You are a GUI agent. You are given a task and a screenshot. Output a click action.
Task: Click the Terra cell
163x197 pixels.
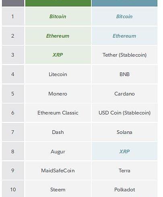tap(124, 171)
